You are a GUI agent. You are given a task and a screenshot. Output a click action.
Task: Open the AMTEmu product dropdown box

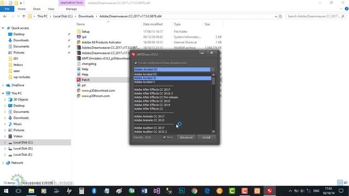(x=174, y=69)
